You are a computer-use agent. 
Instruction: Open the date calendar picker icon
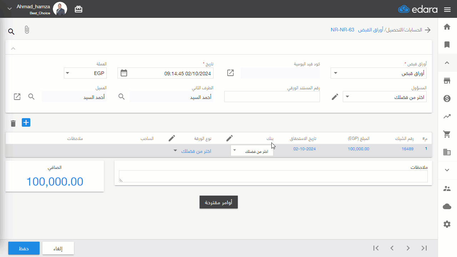pyautogui.click(x=124, y=73)
